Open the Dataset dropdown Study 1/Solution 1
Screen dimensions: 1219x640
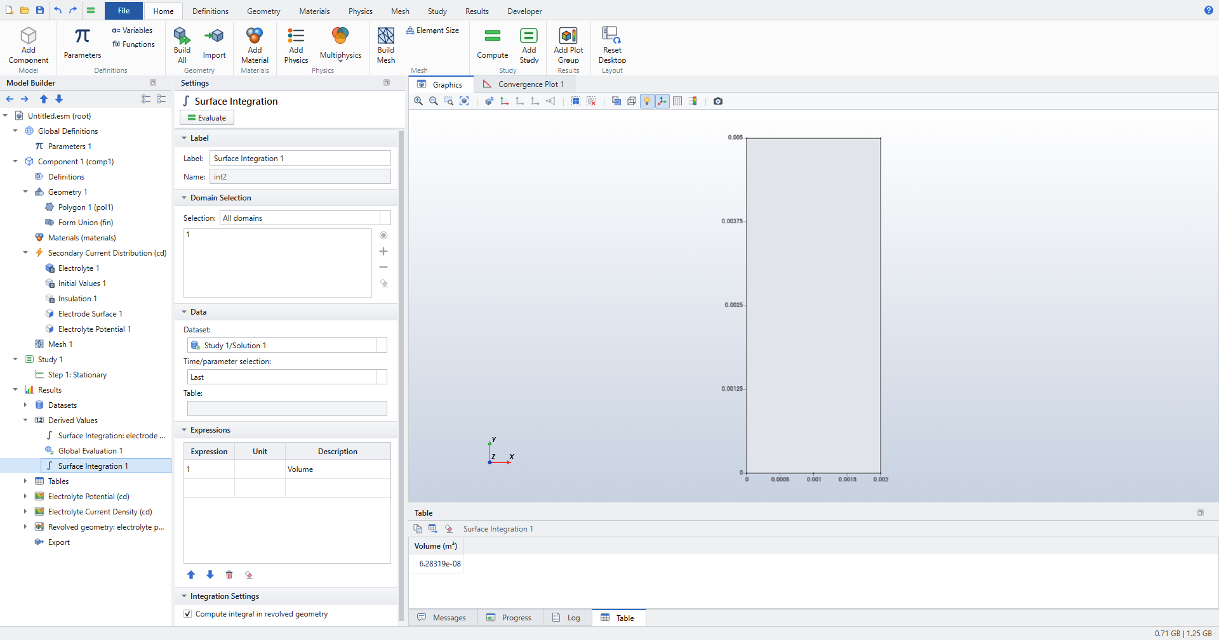(287, 345)
